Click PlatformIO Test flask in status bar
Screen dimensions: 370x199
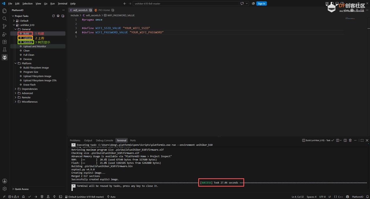pyautogui.click(x=48, y=197)
